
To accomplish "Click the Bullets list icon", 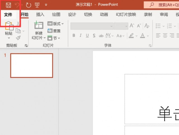I will click(158, 26).
